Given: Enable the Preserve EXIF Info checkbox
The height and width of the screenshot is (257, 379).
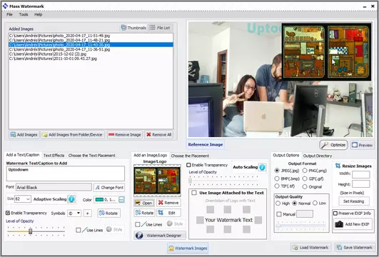Looking at the screenshot, I should tap(335, 213).
